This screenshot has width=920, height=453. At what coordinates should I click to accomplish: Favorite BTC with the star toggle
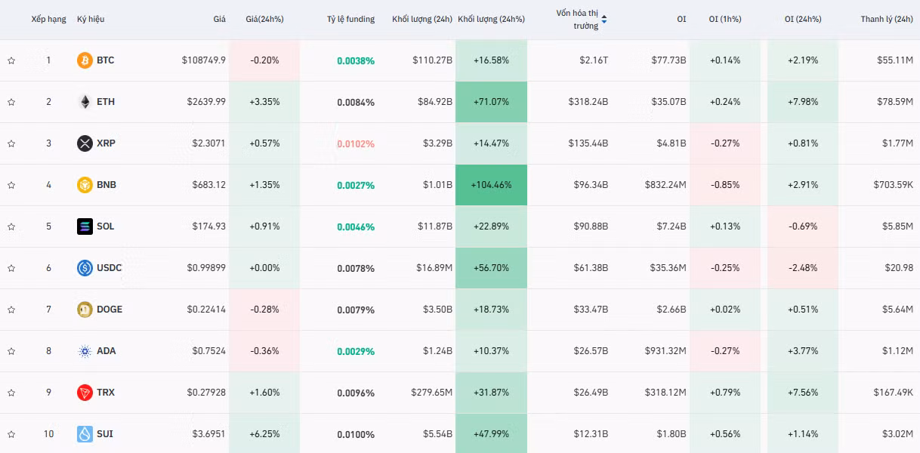coord(11,60)
